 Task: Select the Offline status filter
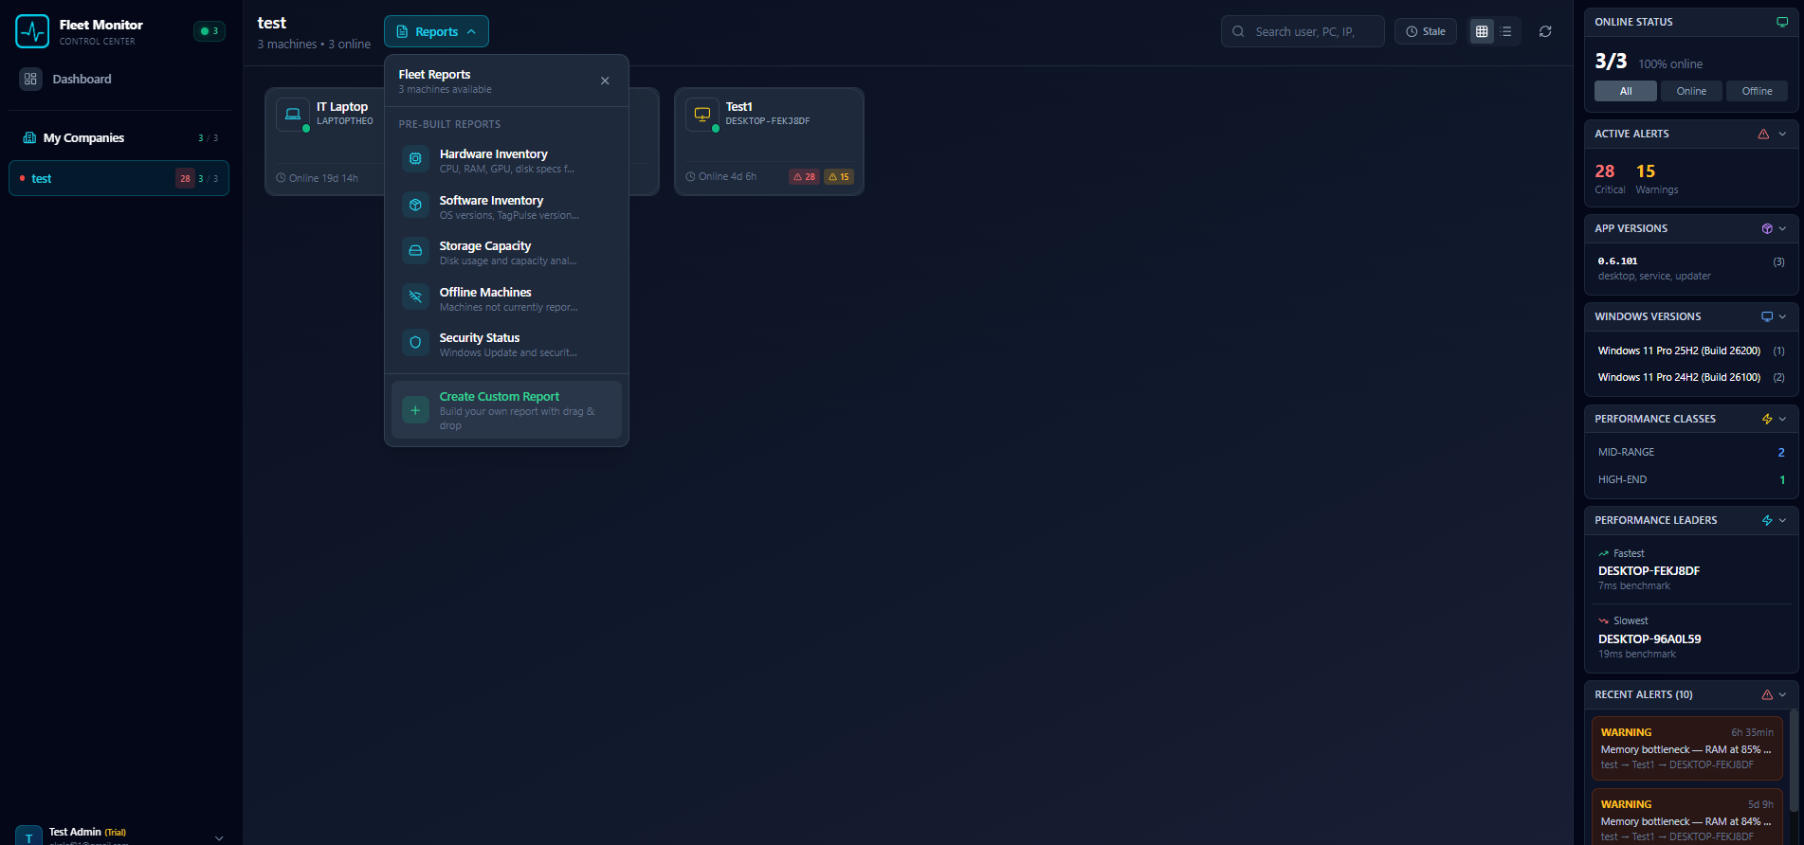pos(1757,91)
